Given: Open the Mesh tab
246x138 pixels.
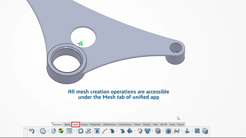Looking at the screenshot, I should [76, 124].
